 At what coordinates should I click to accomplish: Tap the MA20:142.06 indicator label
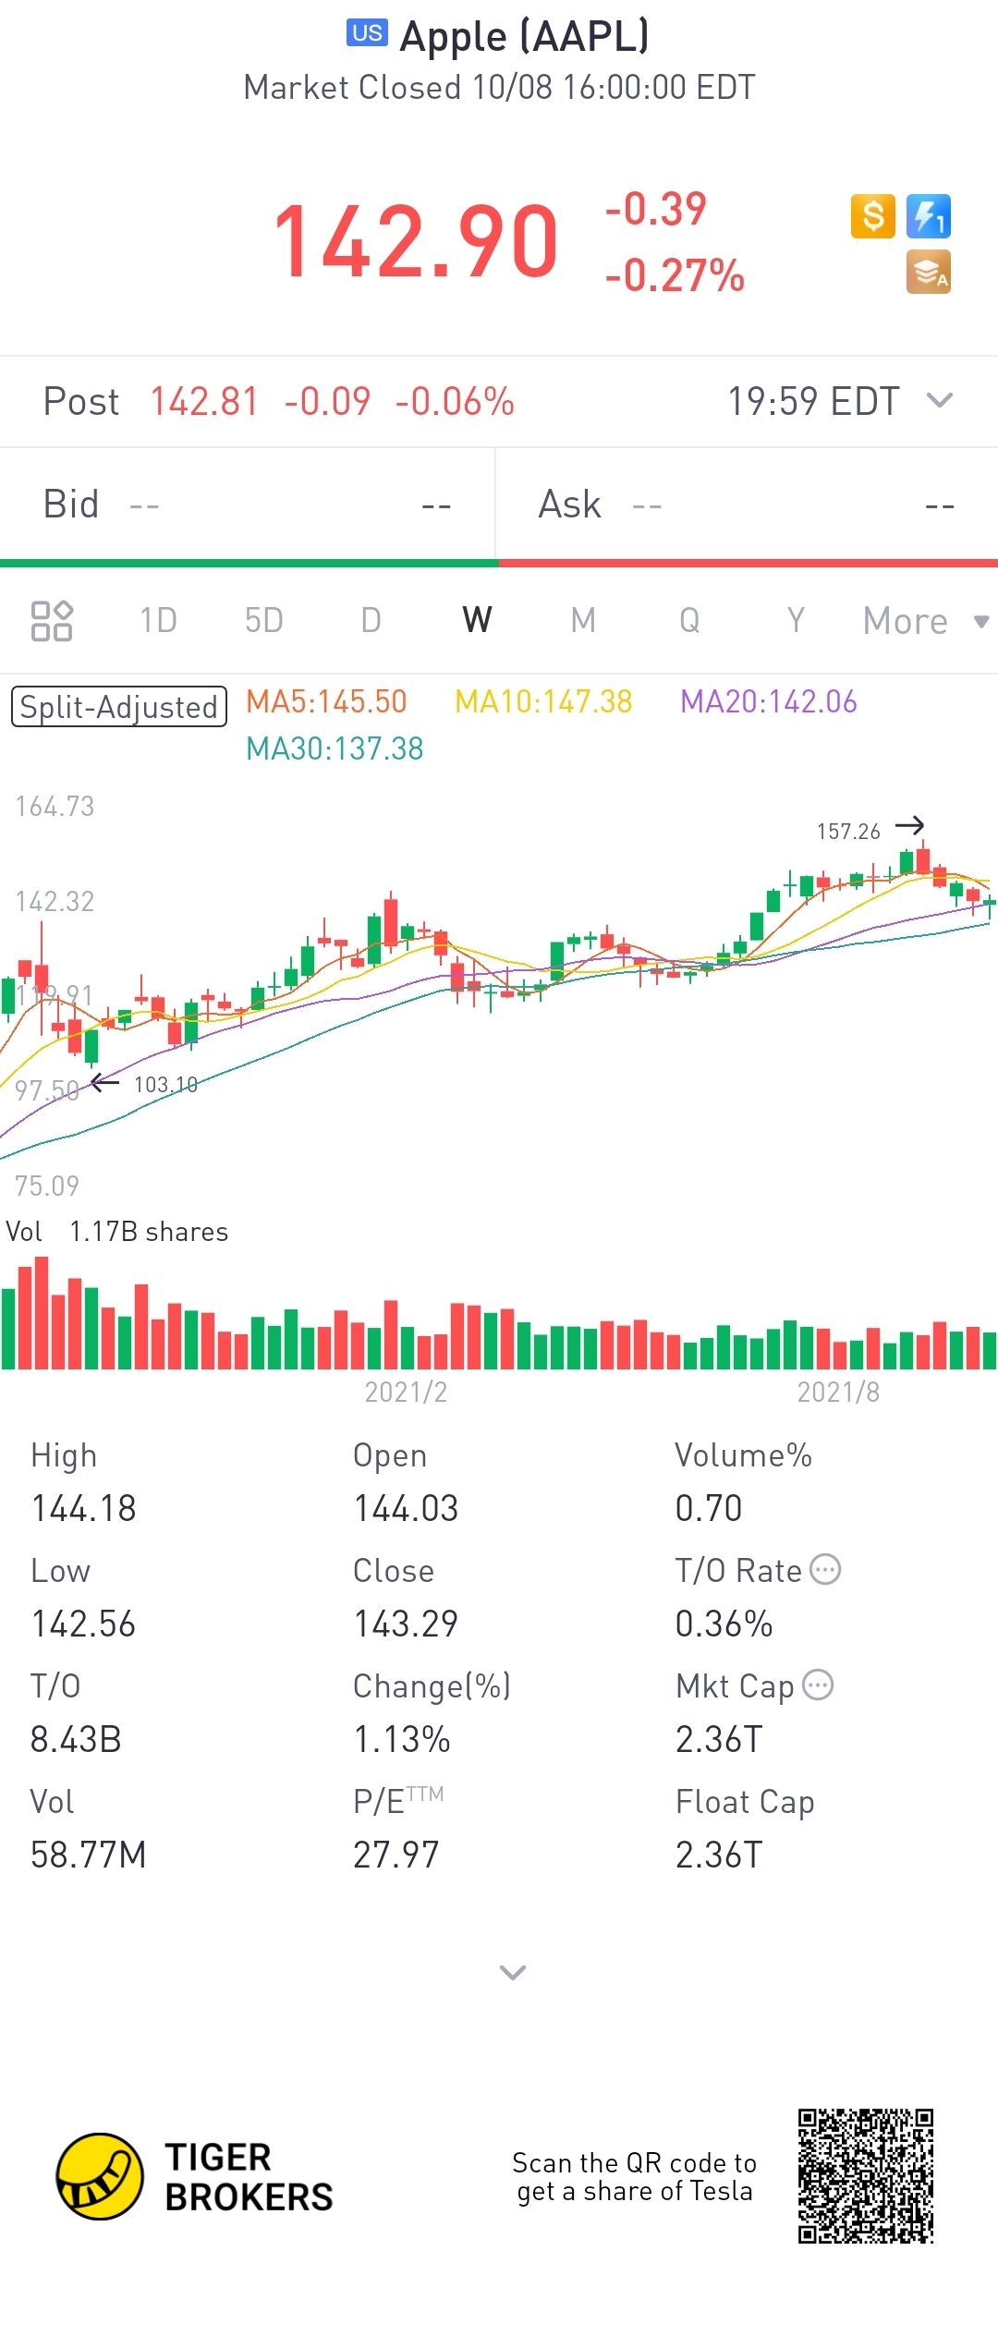point(769,701)
